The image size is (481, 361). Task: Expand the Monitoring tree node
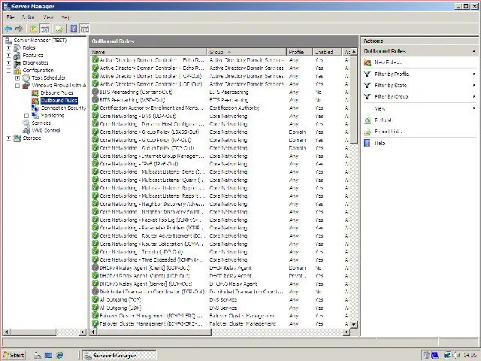click(26, 116)
